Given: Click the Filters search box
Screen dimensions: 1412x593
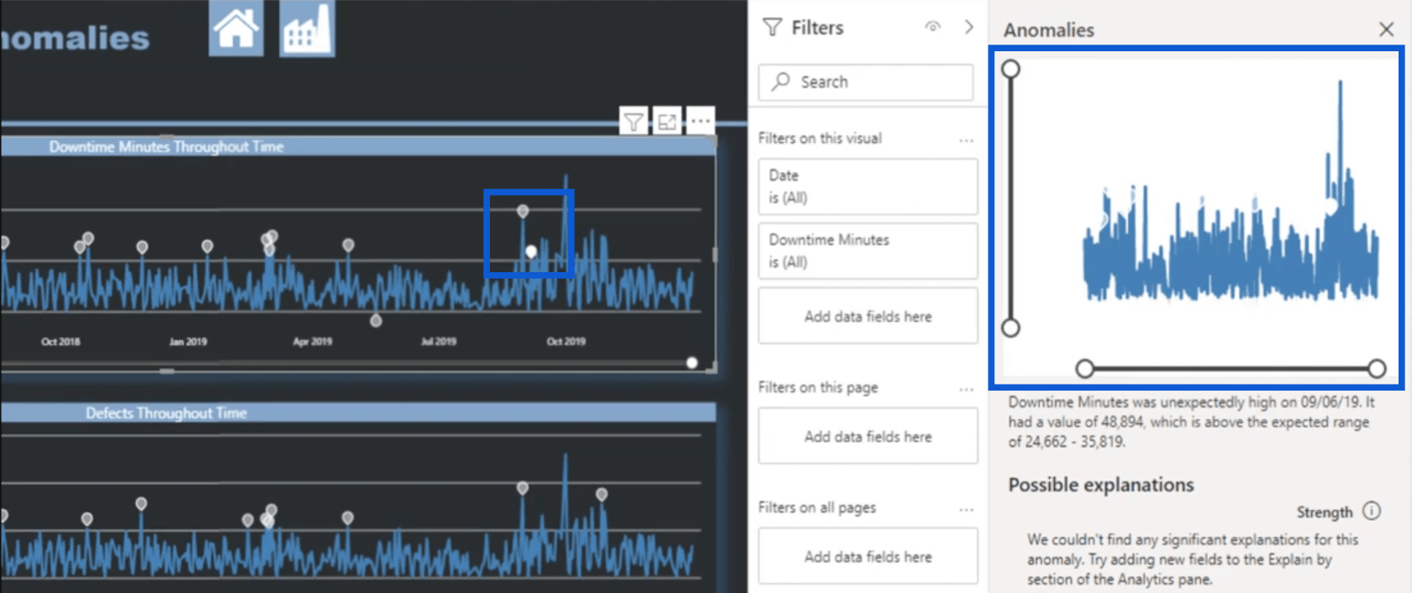Looking at the screenshot, I should (866, 82).
